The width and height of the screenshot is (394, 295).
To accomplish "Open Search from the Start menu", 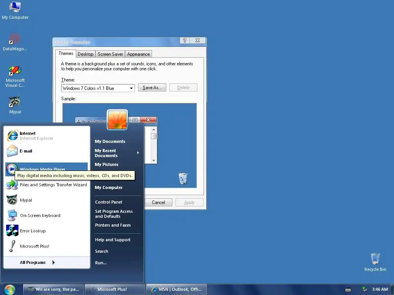I will 102,251.
